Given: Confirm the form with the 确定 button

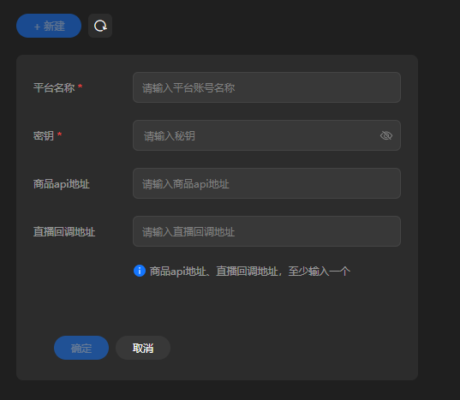Looking at the screenshot, I should click(x=81, y=348).
